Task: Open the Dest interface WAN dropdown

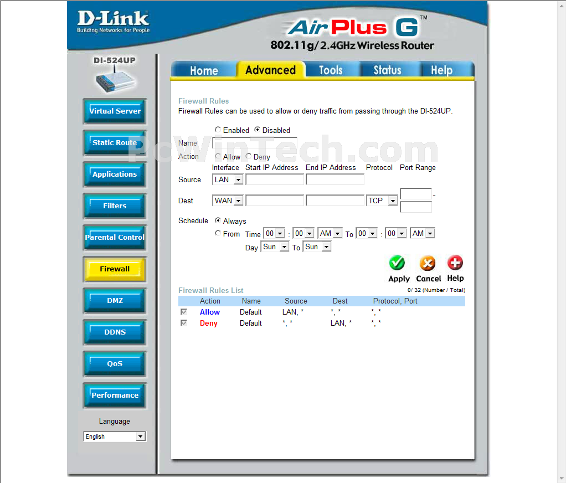Action: tap(228, 201)
